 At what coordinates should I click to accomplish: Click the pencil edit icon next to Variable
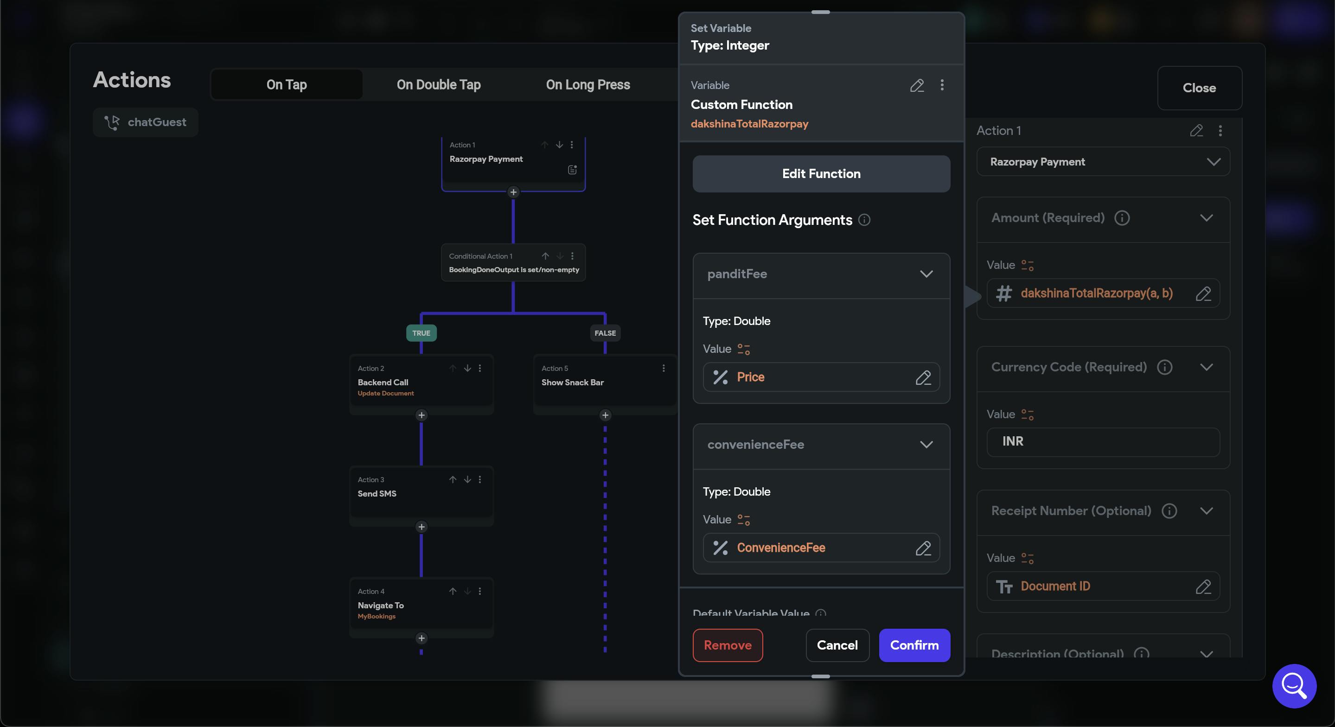pyautogui.click(x=917, y=85)
